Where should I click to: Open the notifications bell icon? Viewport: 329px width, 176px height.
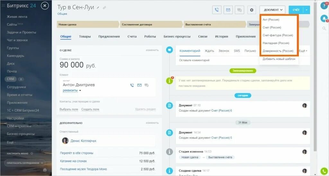[324, 19]
